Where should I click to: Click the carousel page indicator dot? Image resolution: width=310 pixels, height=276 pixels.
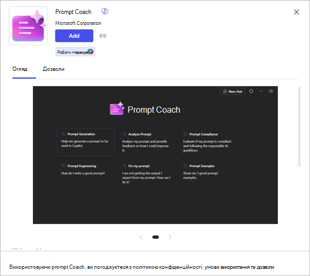coord(156,237)
